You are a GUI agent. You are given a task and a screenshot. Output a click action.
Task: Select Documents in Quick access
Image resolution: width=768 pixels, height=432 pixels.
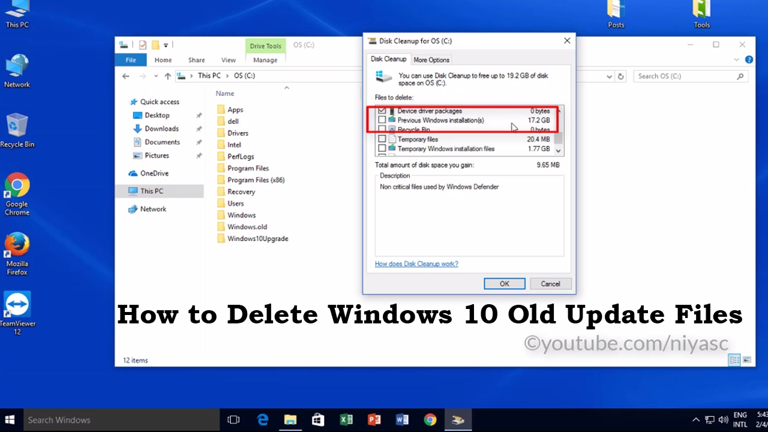click(x=162, y=142)
